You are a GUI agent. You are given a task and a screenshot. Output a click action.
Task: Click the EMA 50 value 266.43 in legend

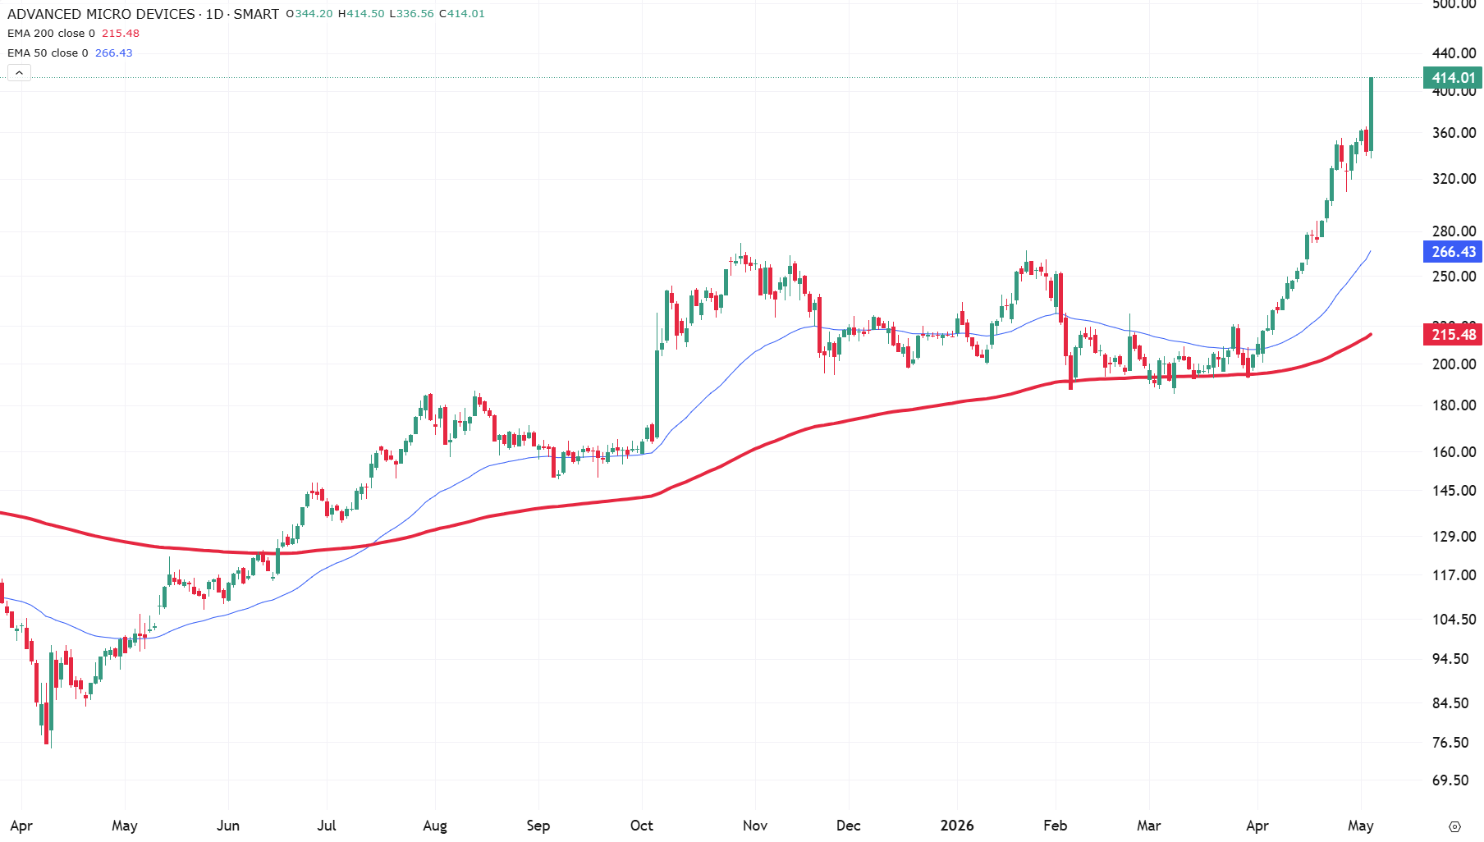coord(114,53)
